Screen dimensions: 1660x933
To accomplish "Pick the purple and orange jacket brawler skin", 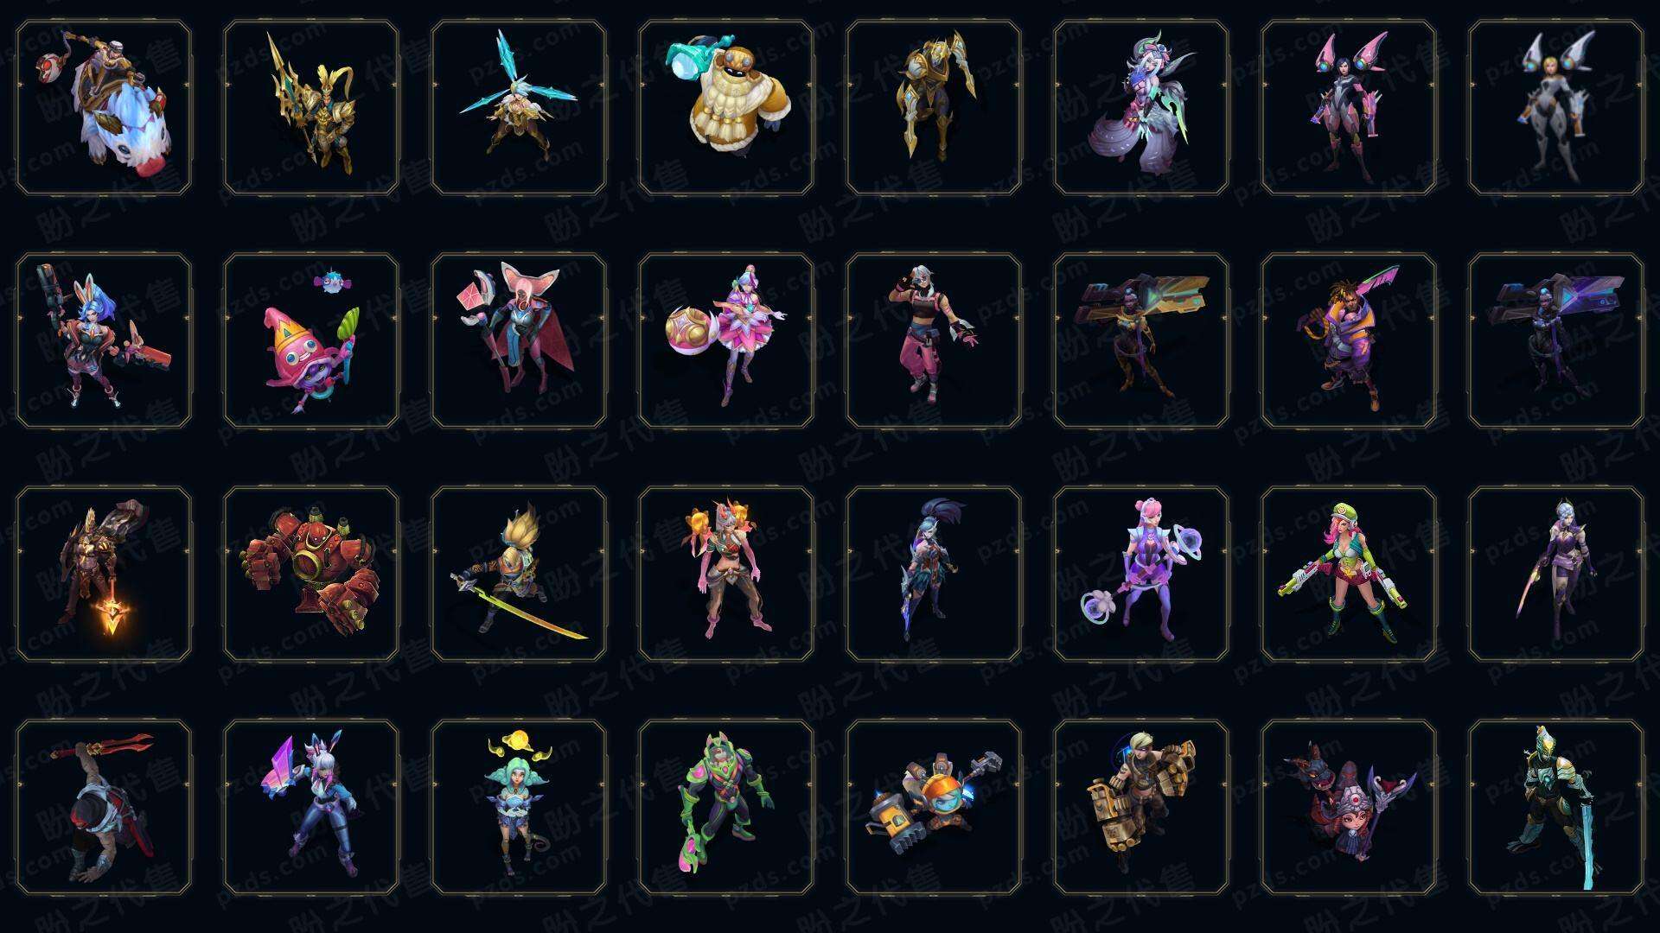I will 1349,340.
